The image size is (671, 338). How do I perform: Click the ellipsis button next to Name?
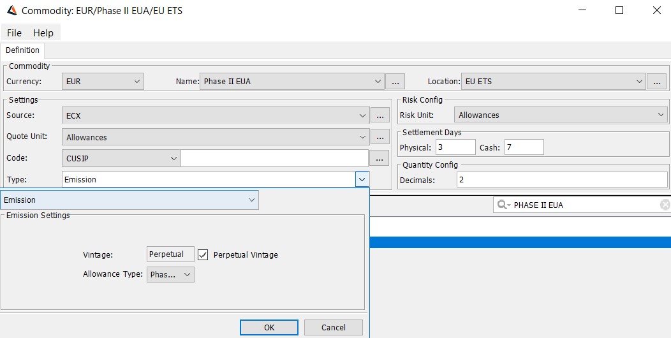point(395,81)
